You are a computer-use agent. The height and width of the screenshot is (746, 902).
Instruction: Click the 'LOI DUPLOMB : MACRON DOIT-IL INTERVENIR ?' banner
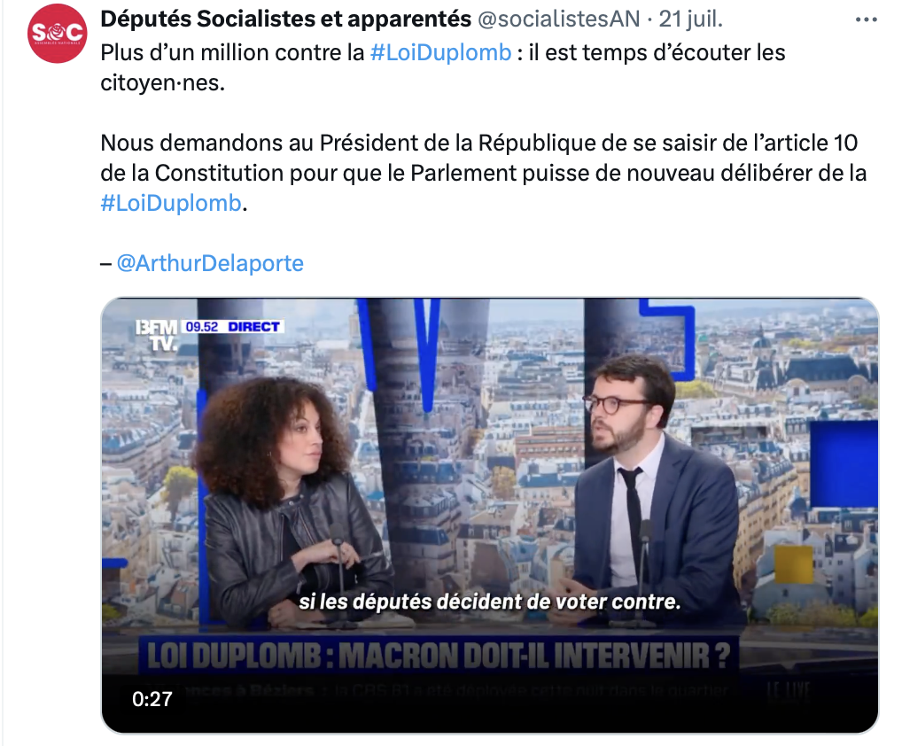(x=439, y=656)
